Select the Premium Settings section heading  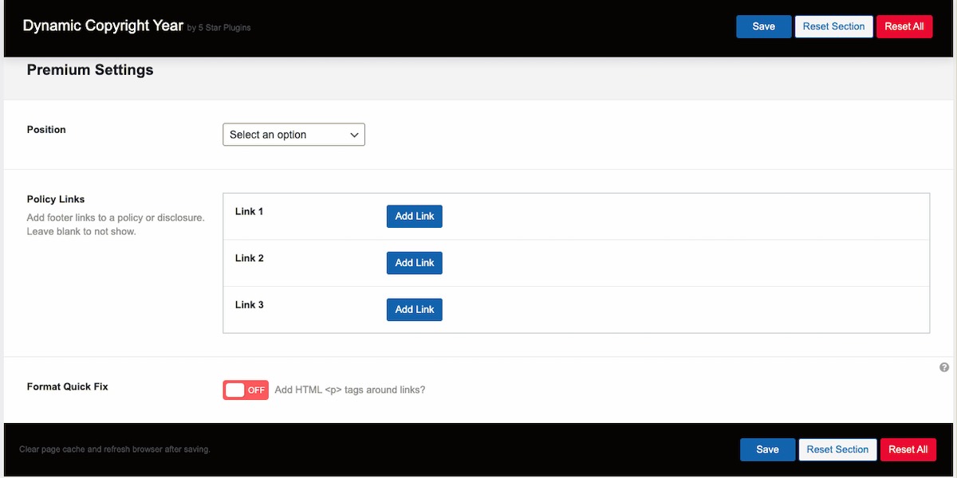(90, 70)
